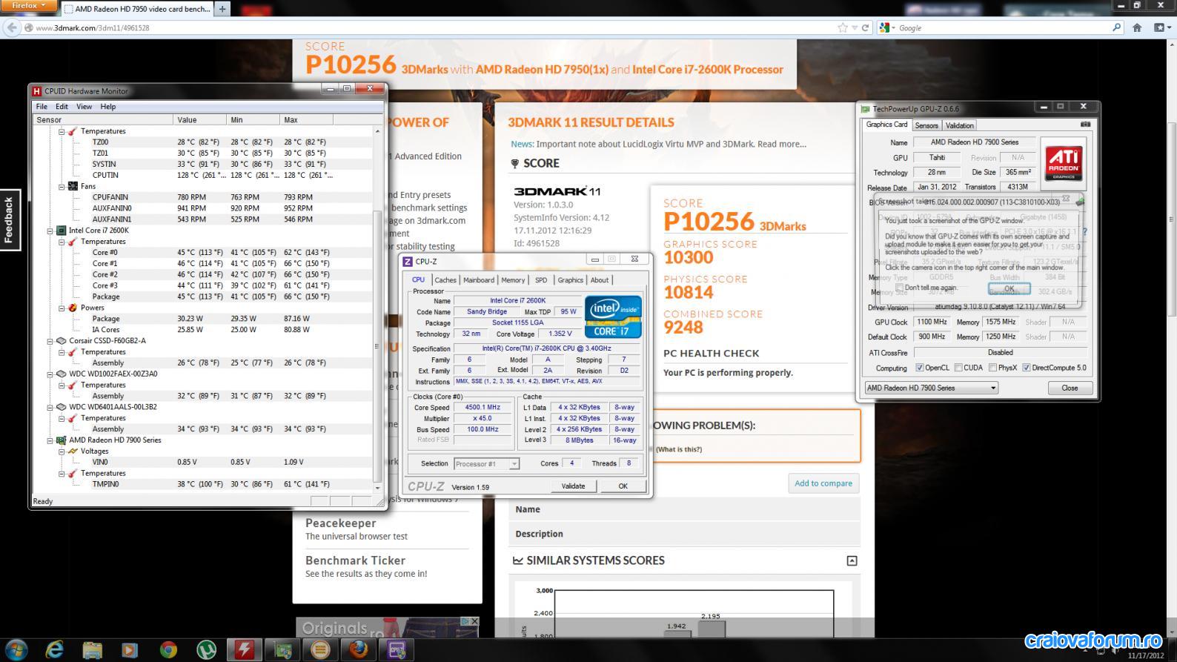Open the Help menu in Hardware Monitor
This screenshot has height=662, width=1177.
[108, 107]
